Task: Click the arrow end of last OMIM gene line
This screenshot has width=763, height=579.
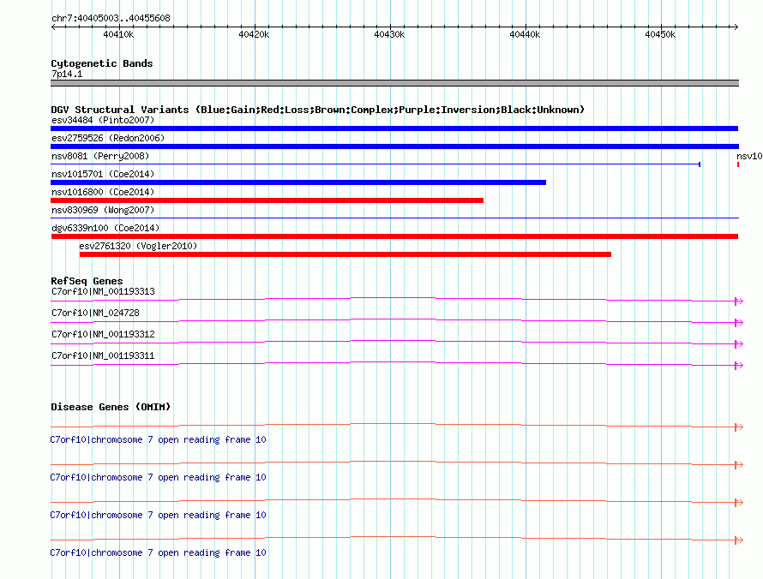Action: [739, 540]
